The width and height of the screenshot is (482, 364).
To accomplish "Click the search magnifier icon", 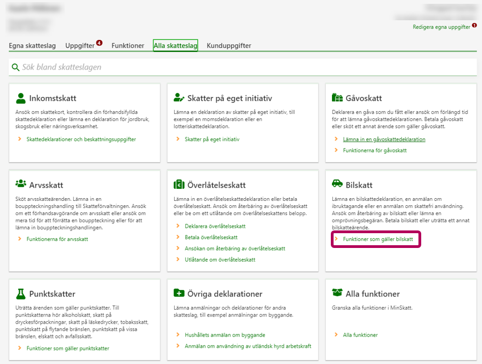I will pos(15,67).
